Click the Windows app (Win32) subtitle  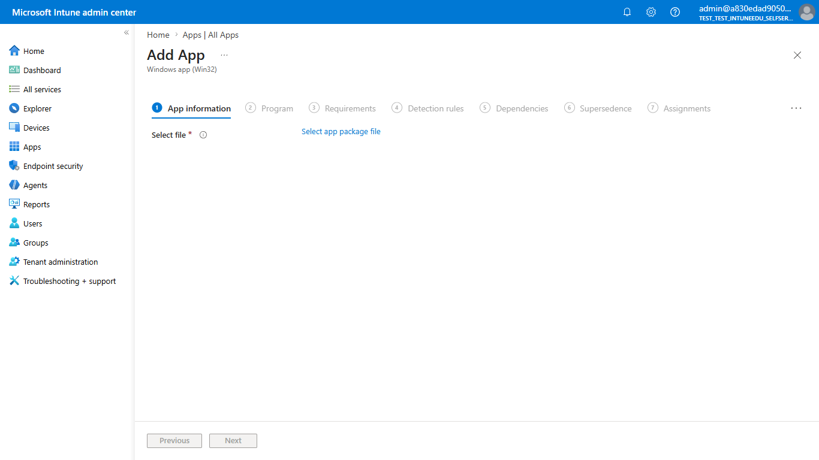point(182,69)
